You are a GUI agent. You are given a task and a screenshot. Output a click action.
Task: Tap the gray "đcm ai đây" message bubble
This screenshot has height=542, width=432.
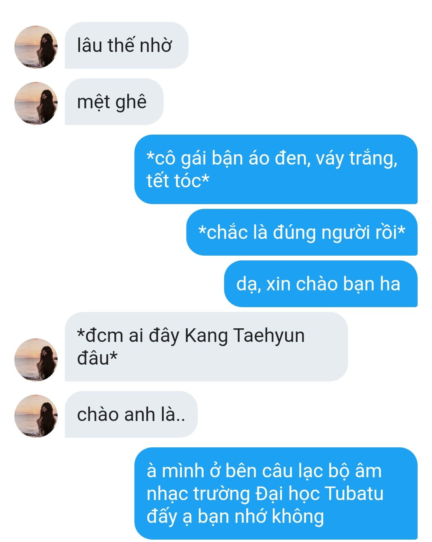pyautogui.click(x=206, y=347)
